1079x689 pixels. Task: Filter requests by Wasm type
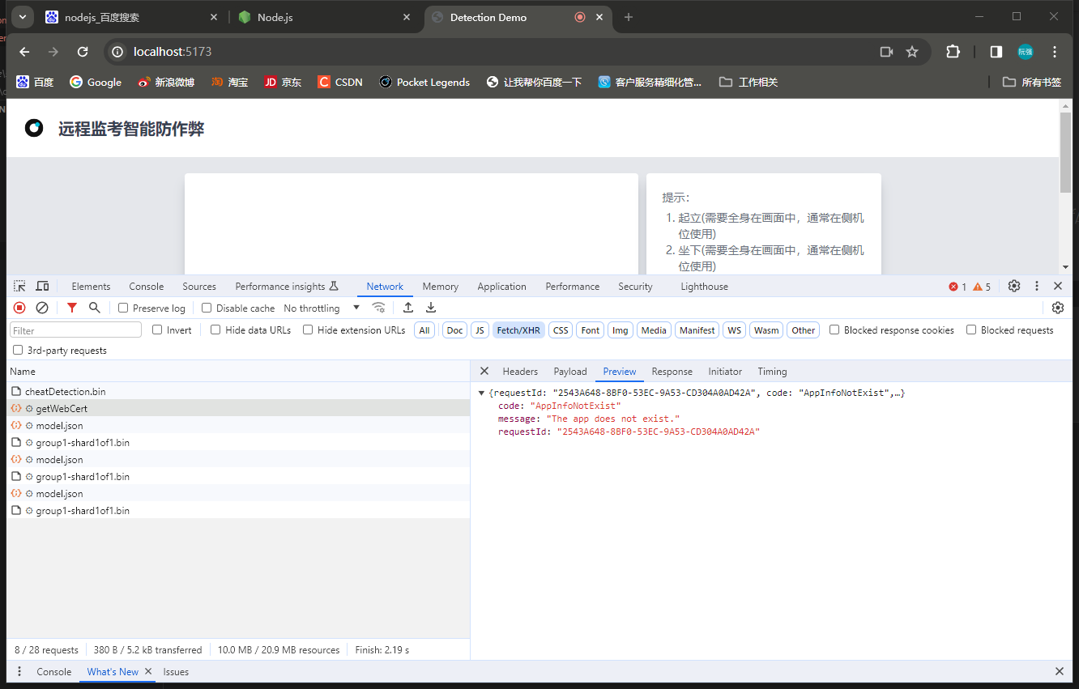766,330
